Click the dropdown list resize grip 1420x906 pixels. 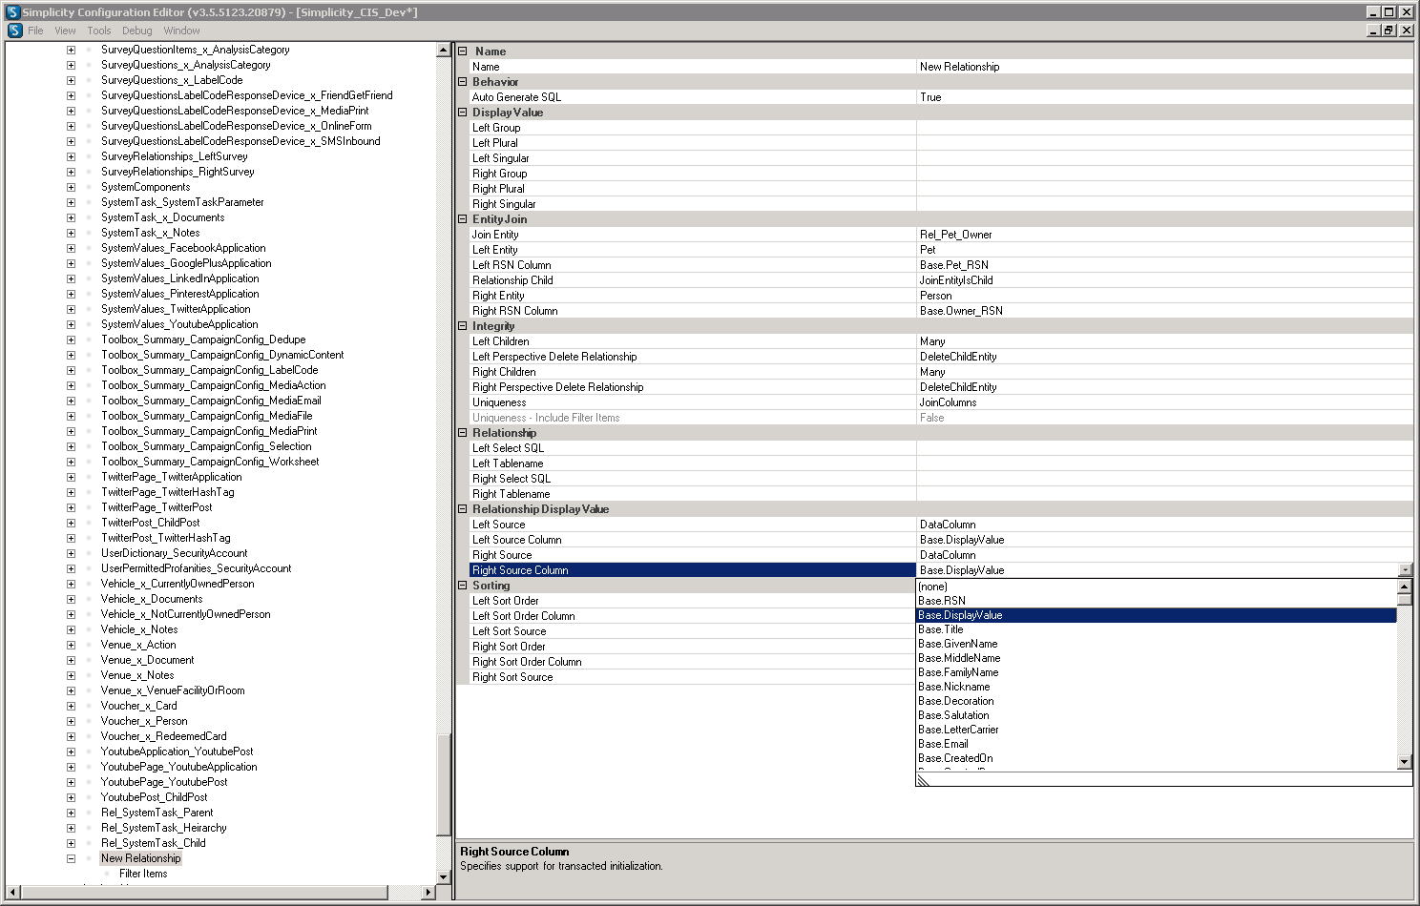click(x=923, y=780)
